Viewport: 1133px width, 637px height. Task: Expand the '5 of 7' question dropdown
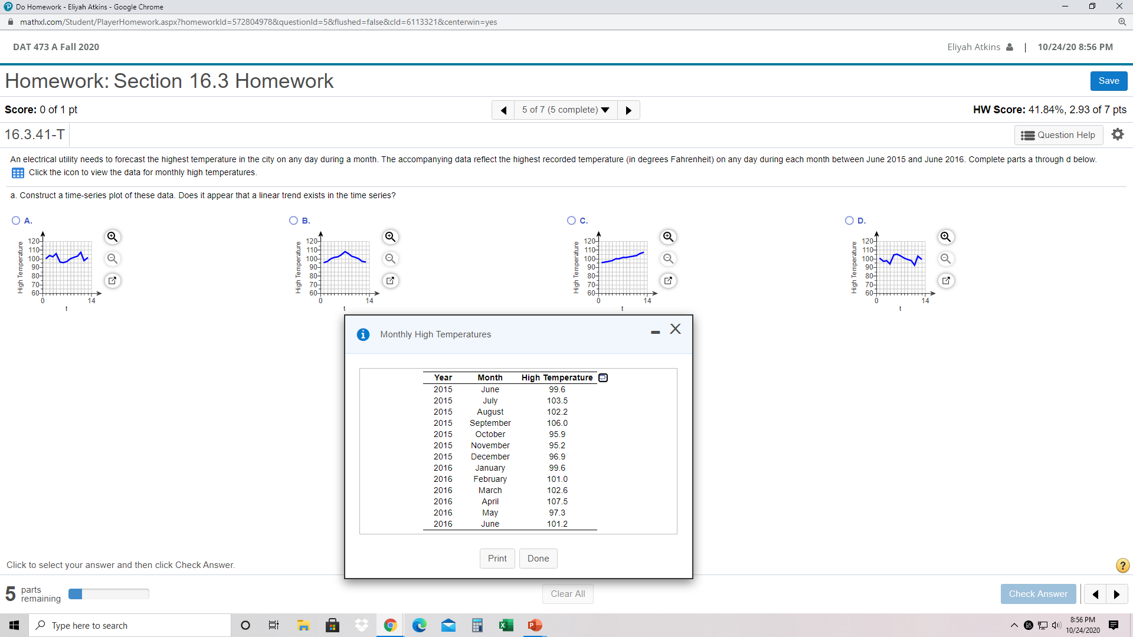coord(565,110)
